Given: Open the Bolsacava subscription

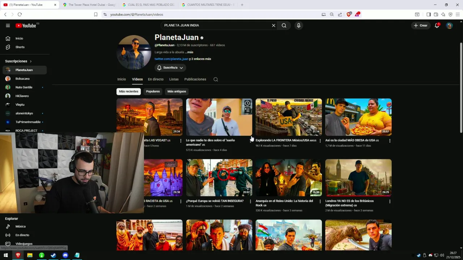Looking at the screenshot, I should (x=25, y=79).
